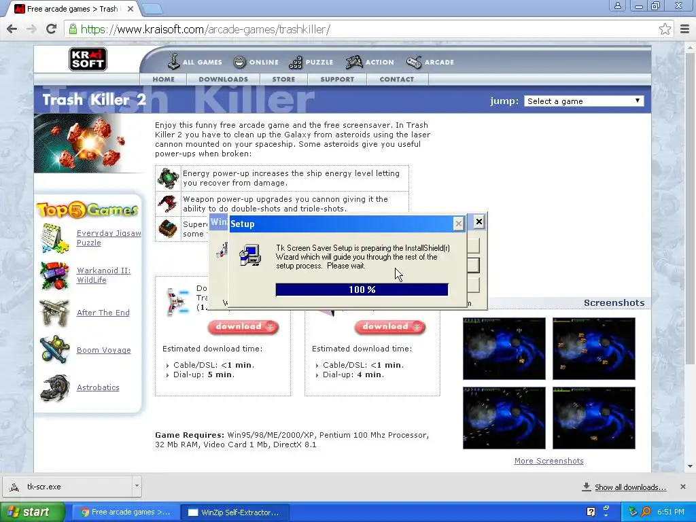Click the Everyday Jigsaw Puzzle game icon

tap(54, 239)
